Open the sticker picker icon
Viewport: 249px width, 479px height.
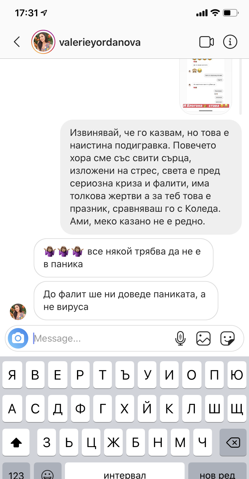(227, 338)
